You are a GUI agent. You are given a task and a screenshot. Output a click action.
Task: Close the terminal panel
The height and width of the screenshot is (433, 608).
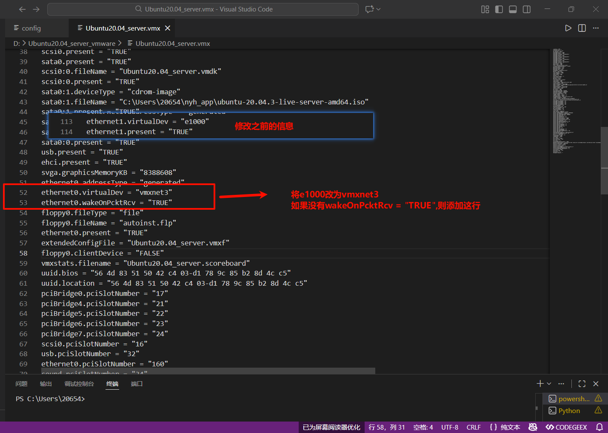pyautogui.click(x=596, y=384)
